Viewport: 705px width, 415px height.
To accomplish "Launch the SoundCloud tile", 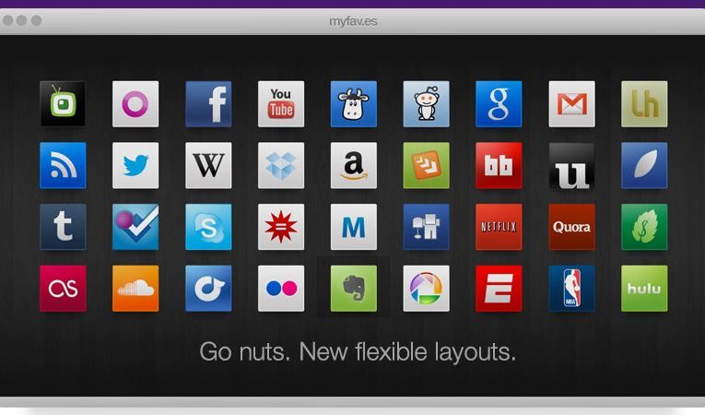I will coord(135,289).
